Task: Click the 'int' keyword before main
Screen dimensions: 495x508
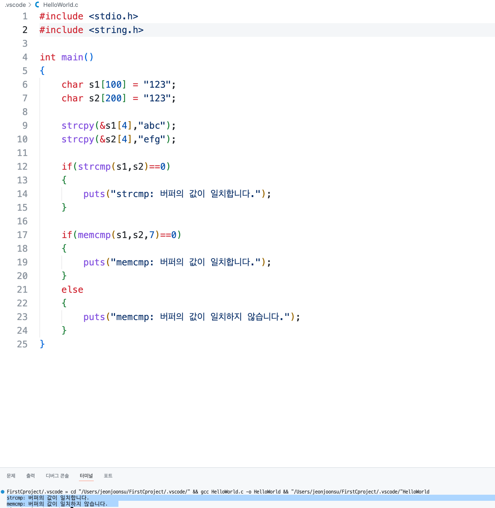Action: click(48, 57)
